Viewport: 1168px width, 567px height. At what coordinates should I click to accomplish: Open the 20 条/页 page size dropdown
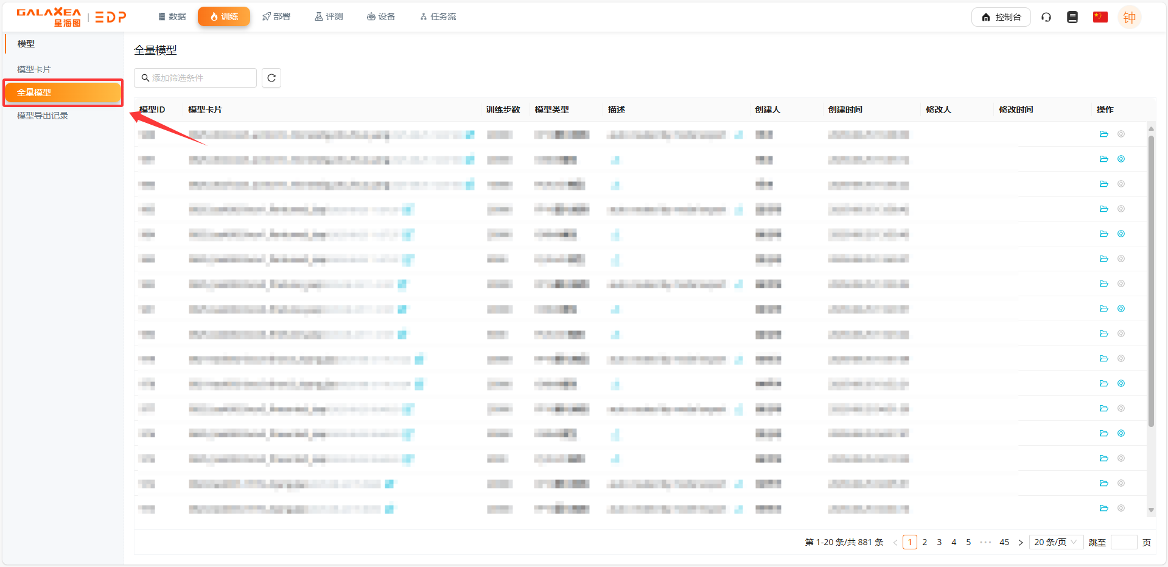pyautogui.click(x=1055, y=542)
